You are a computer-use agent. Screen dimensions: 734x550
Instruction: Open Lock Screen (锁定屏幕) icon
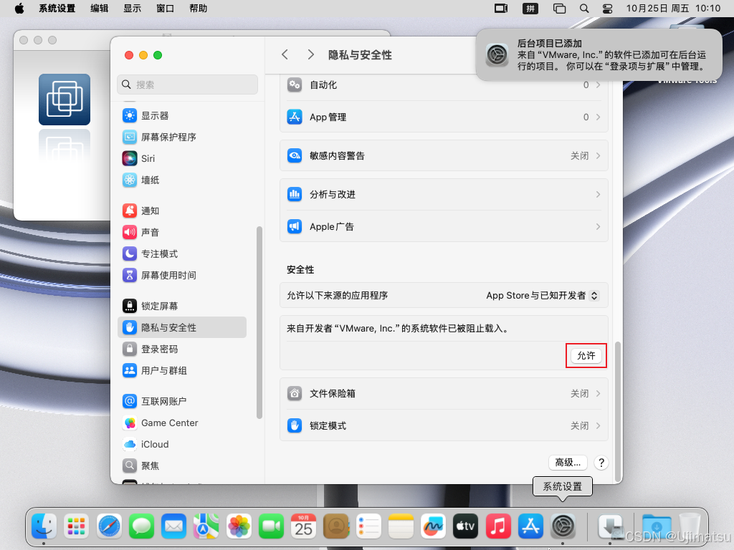pos(130,307)
